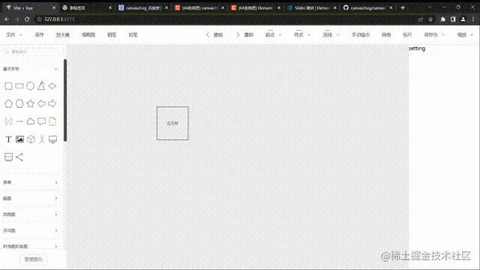Select the rounded polygon shape beside the pentagon
This screenshot has width=480, height=270.
pyautogui.click(x=19, y=103)
